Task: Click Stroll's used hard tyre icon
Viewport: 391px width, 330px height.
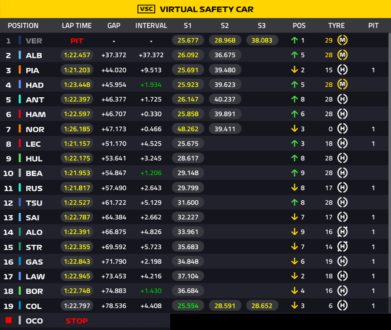Action: click(342, 247)
